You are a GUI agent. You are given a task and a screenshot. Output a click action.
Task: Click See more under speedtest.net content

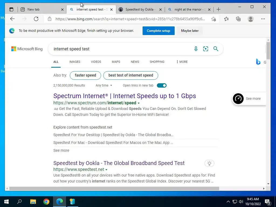pyautogui.click(x=61, y=150)
